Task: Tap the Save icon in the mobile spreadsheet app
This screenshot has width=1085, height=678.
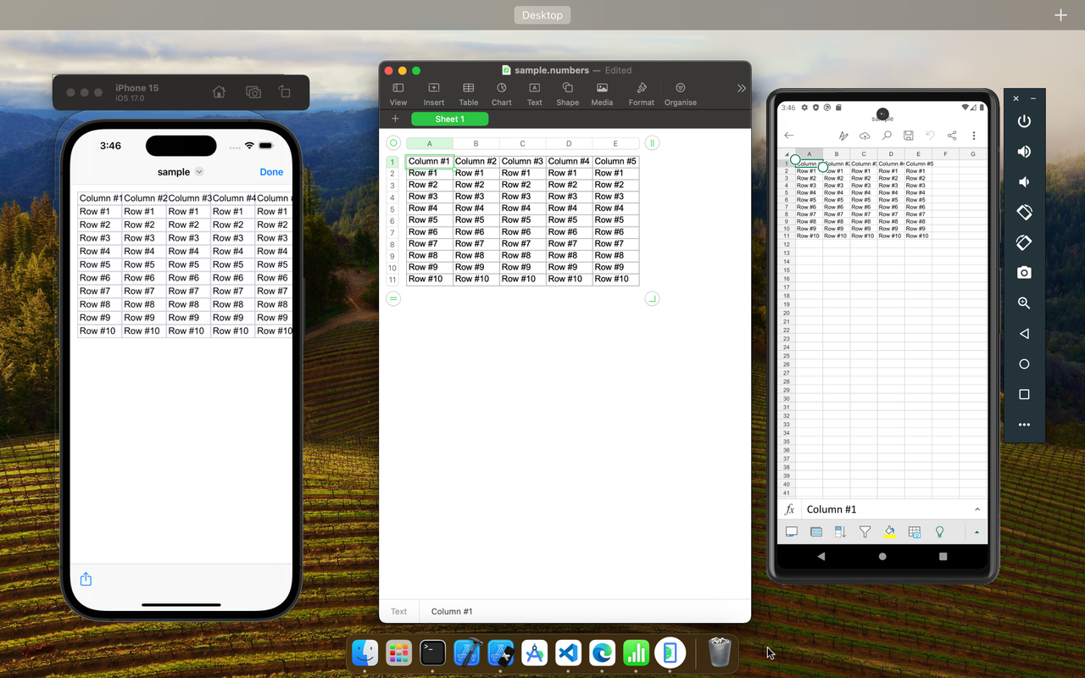Action: [908, 135]
